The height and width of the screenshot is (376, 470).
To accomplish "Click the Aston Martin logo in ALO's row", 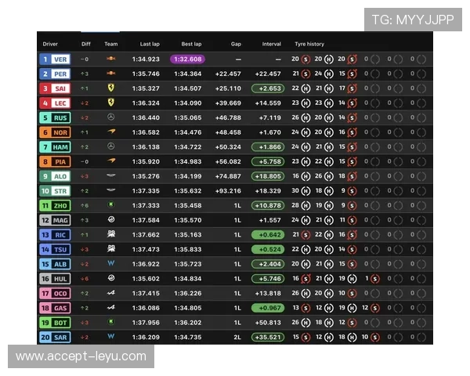I will point(111,176).
